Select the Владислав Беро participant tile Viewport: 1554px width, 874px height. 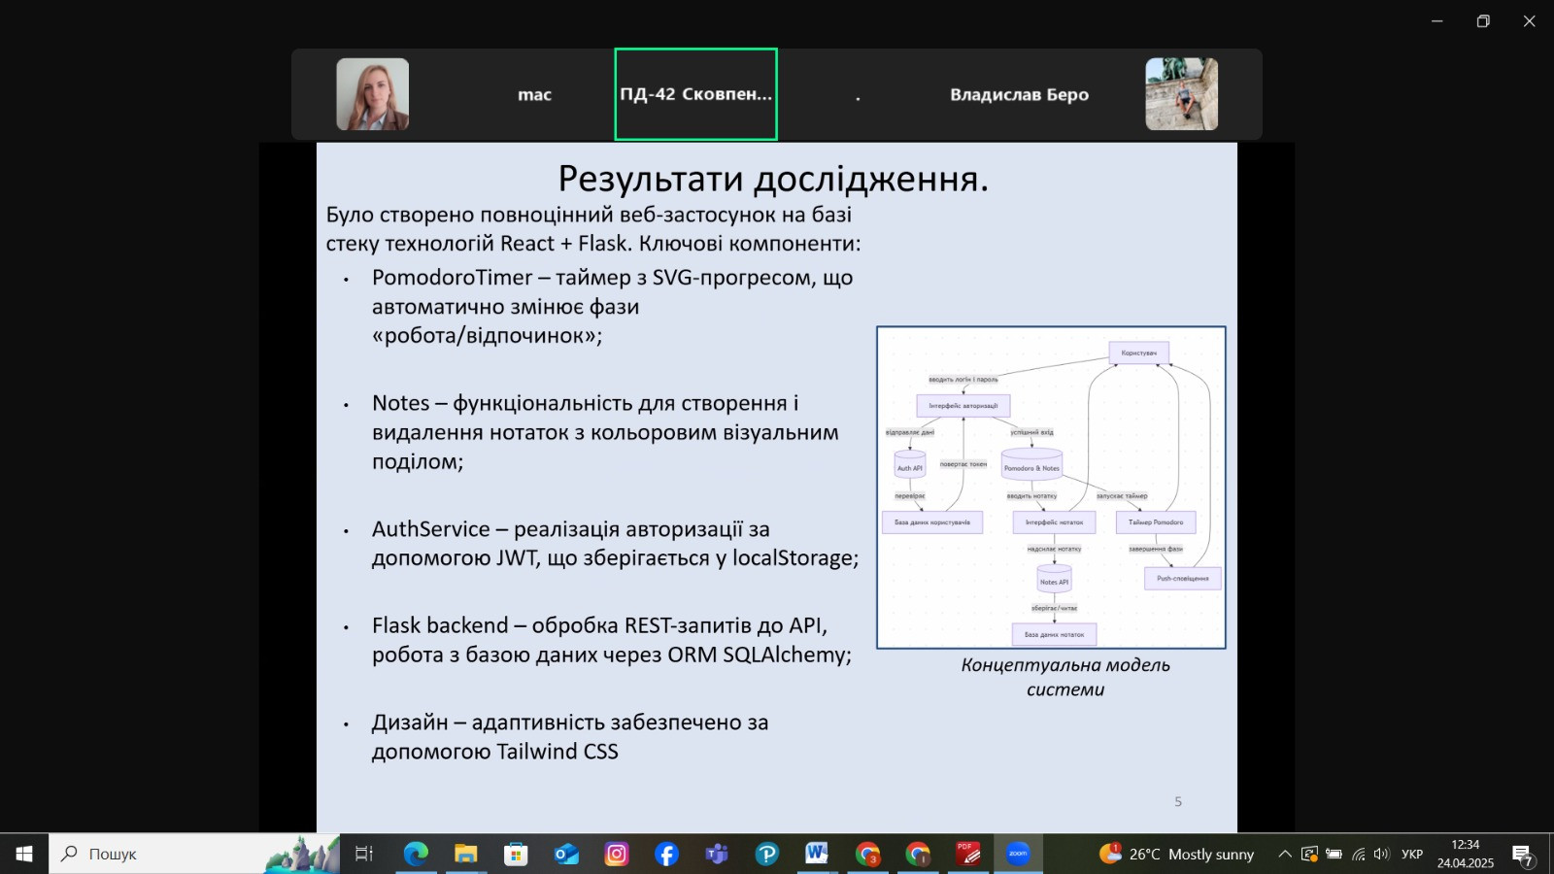1019,94
